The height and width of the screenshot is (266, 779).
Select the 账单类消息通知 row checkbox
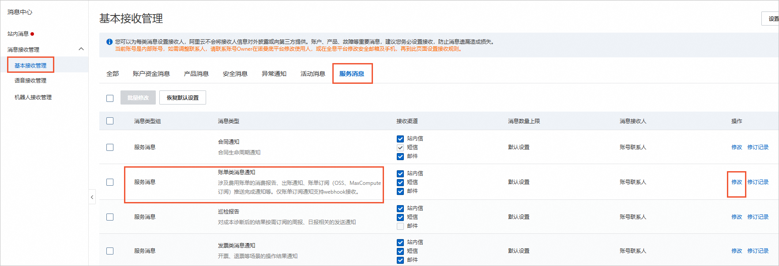pos(110,182)
